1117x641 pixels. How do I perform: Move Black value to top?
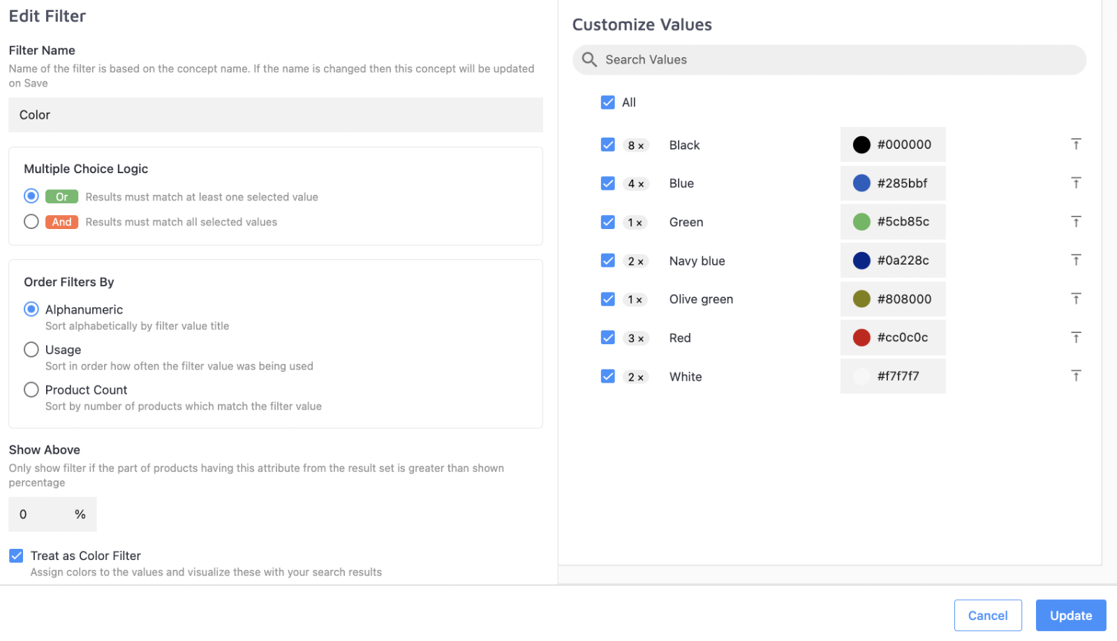(x=1076, y=145)
